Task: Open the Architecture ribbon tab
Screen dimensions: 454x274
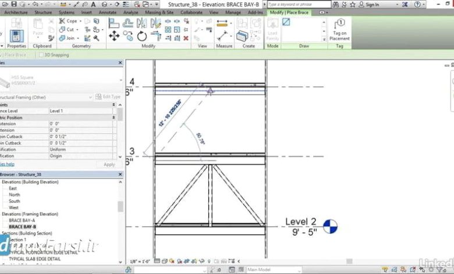Action: coord(16,12)
